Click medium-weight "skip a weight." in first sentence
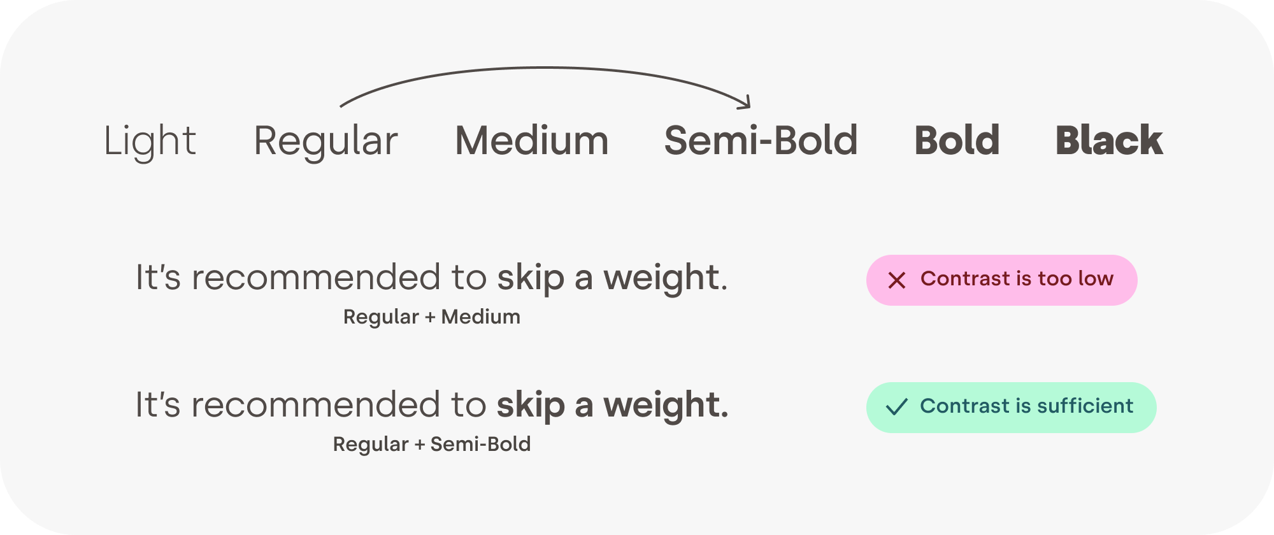 [x=612, y=278]
